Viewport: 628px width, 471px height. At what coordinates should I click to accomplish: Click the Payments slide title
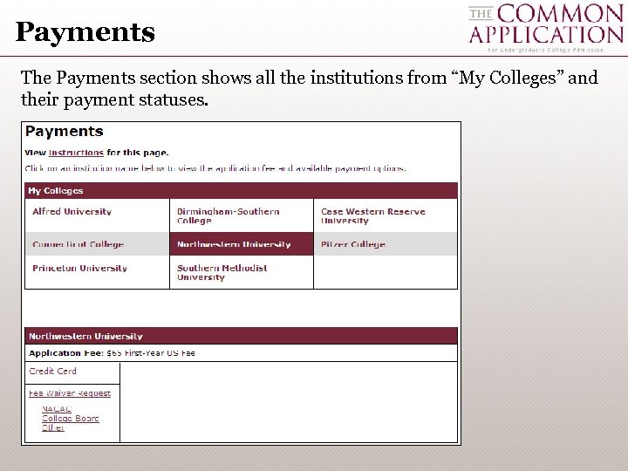(x=85, y=33)
